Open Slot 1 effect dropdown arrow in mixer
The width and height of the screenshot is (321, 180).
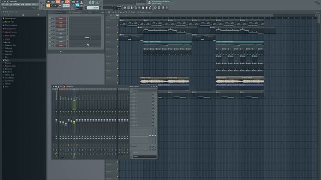[131, 94]
